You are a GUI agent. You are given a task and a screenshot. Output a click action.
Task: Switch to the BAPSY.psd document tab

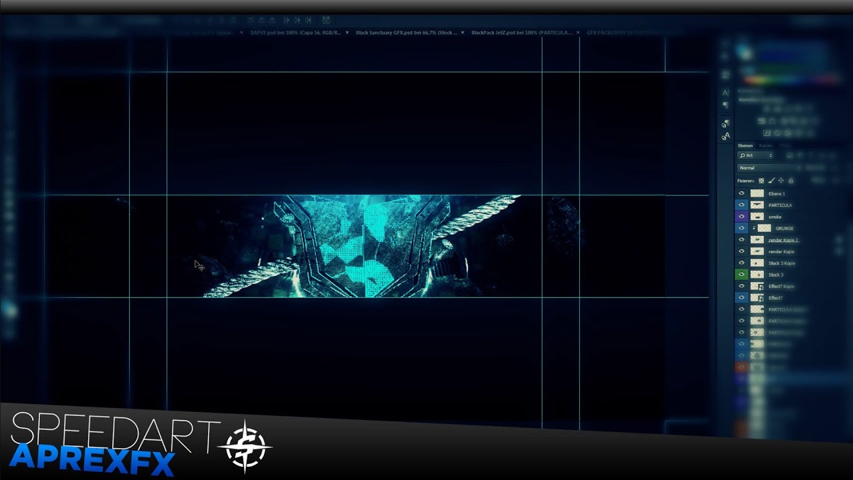pos(295,32)
